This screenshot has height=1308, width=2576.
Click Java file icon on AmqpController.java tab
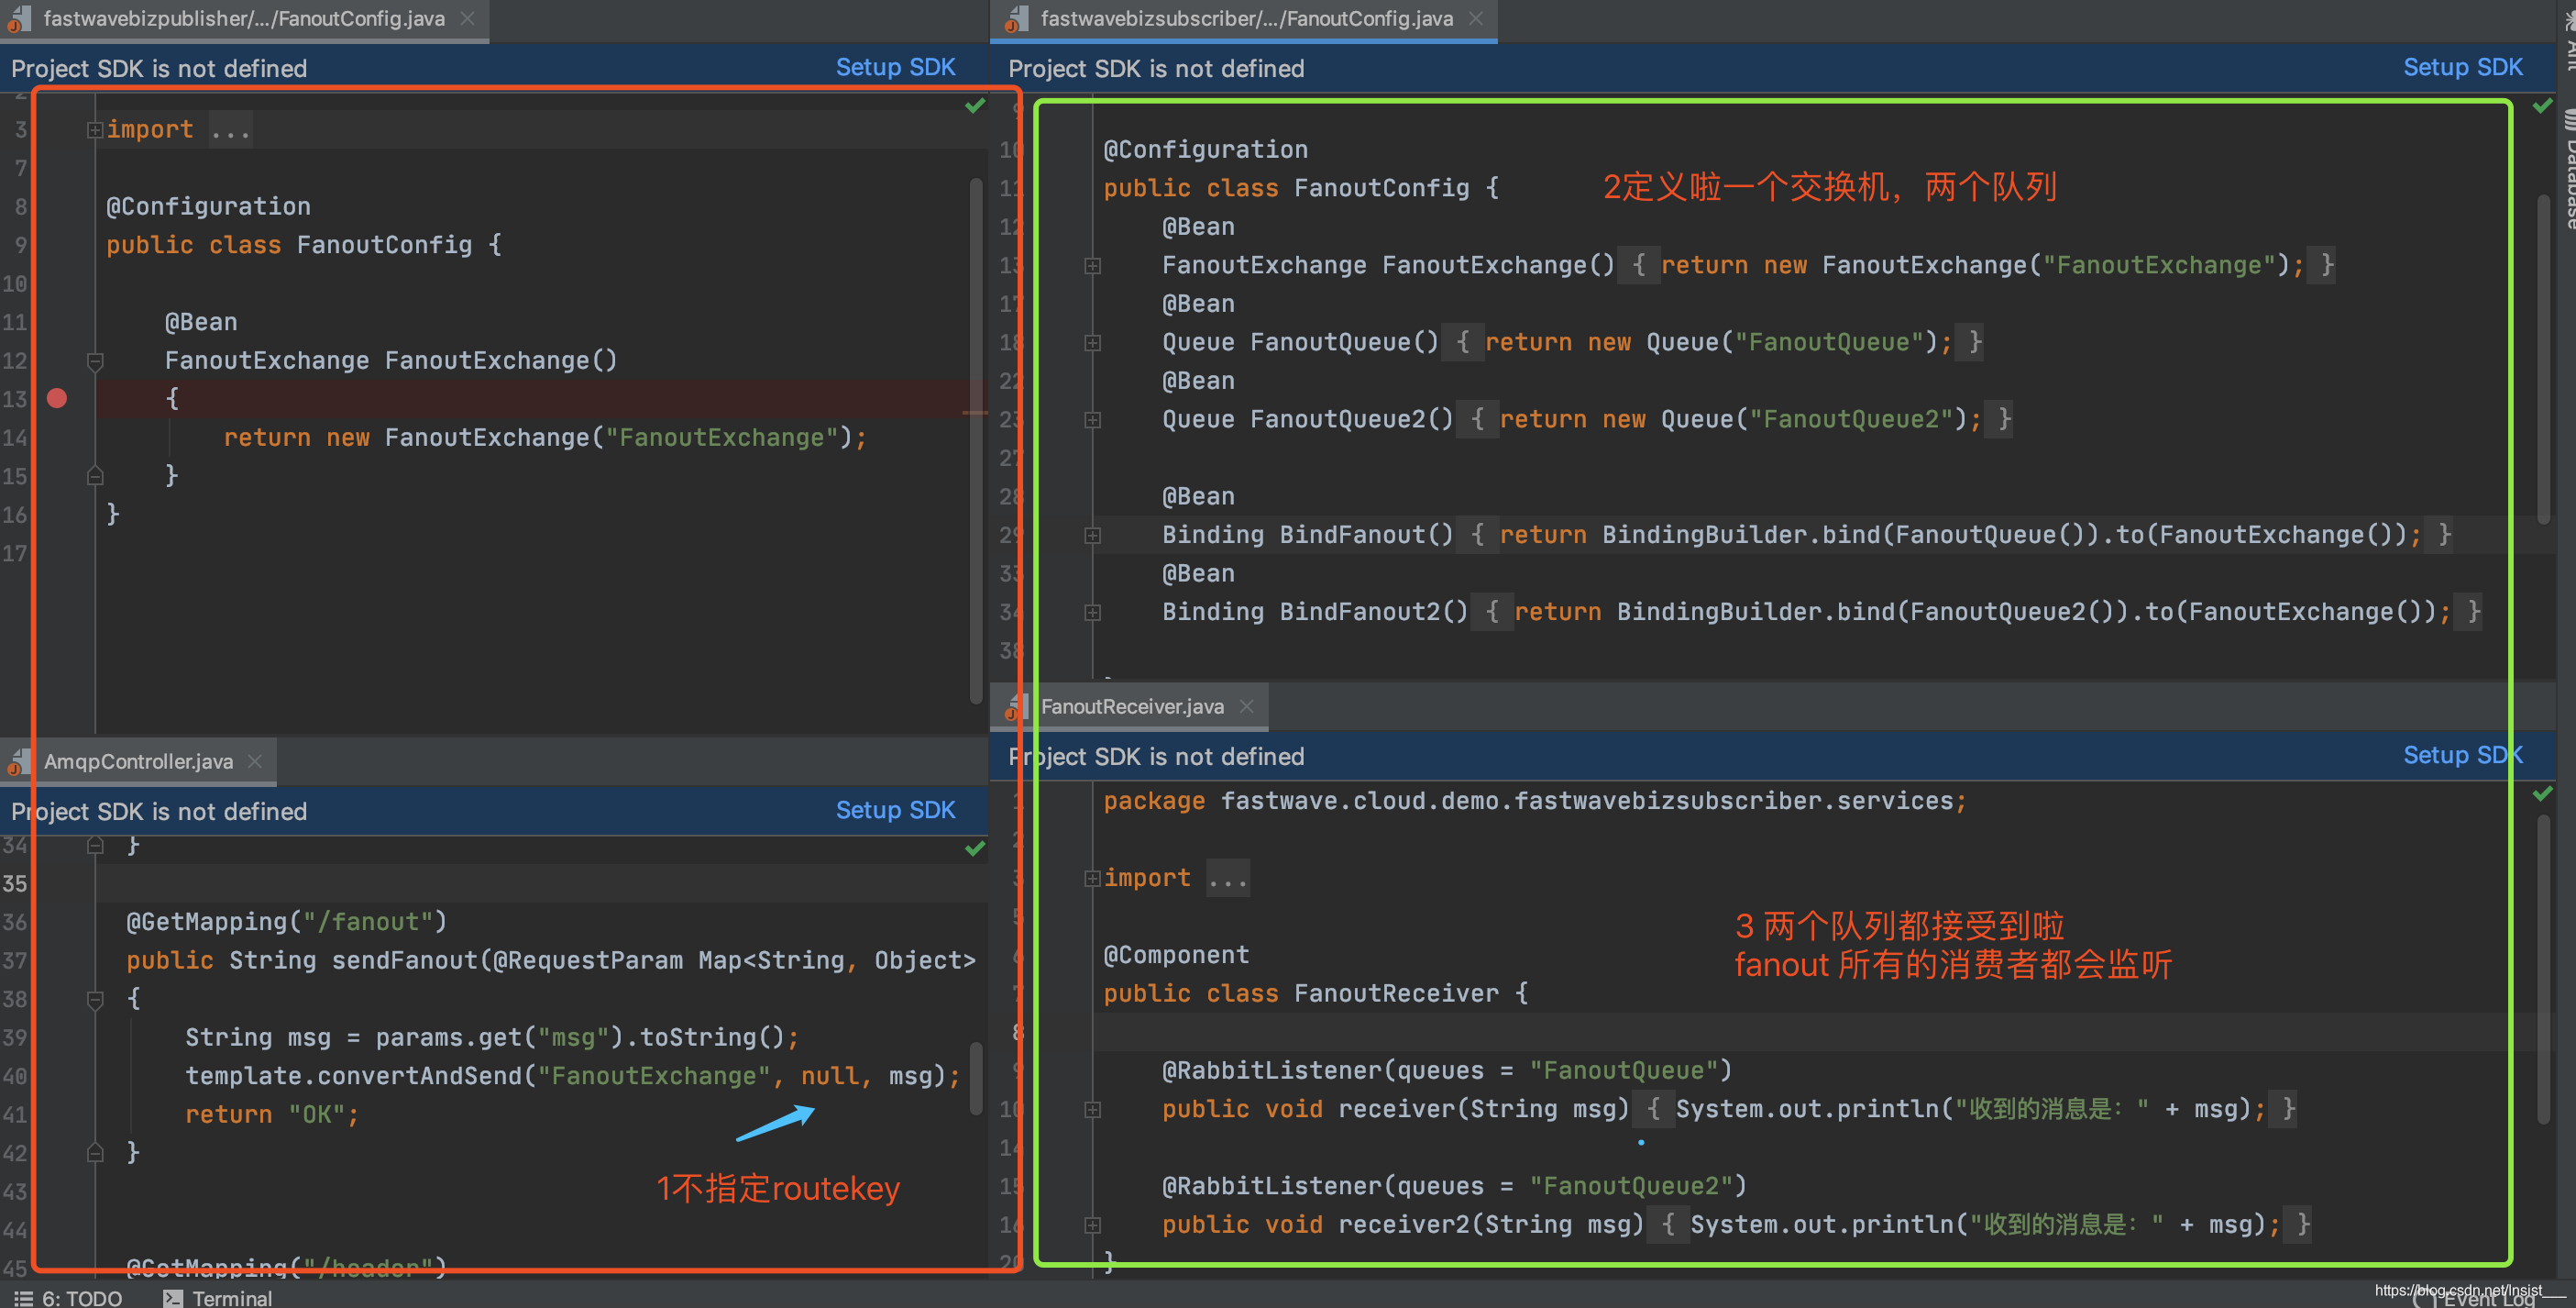pos(18,762)
